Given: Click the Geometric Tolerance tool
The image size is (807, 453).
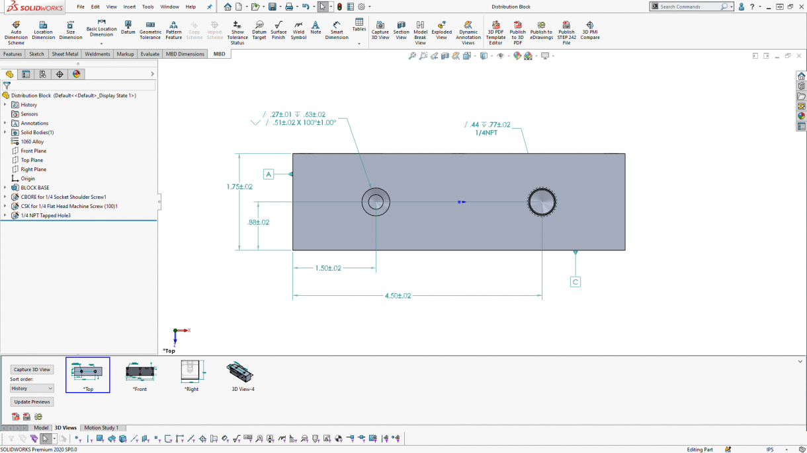Looking at the screenshot, I should pyautogui.click(x=150, y=30).
